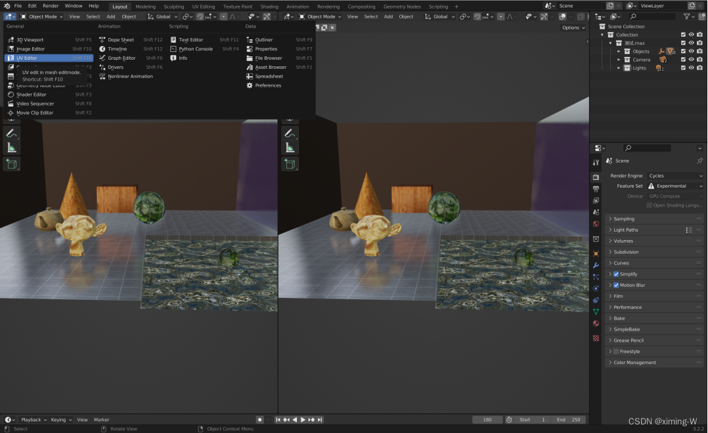Open Collection properties tab with box icon
Image resolution: width=708 pixels, height=433 pixels.
pyautogui.click(x=596, y=239)
